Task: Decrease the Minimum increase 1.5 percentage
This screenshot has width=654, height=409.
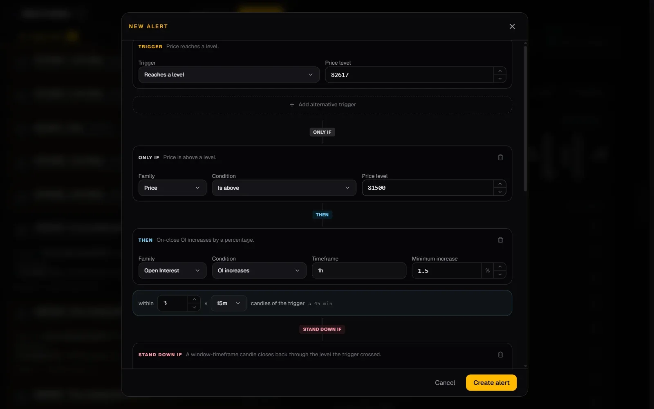Action: 500,274
